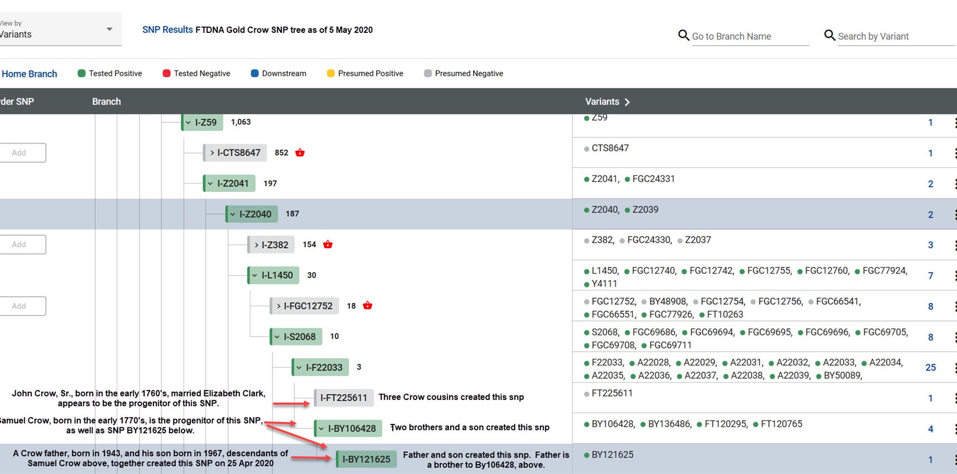This screenshot has height=474, width=957.
Task: Open the 25 variants count for I-F22033
Action: 930,368
